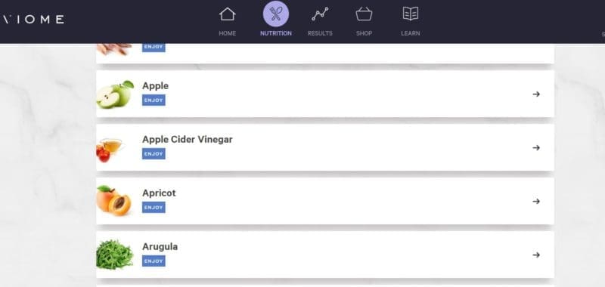Screen dimensions: 605x287
Task: Select the SHOP menu label
Action: pyautogui.click(x=364, y=33)
